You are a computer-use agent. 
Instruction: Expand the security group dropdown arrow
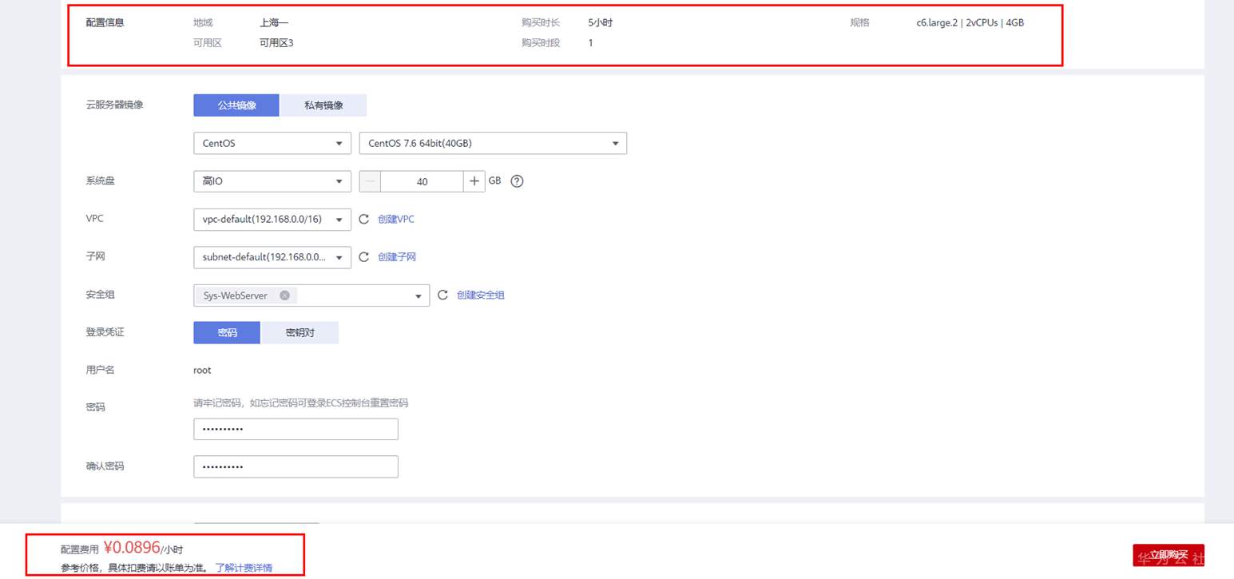418,296
